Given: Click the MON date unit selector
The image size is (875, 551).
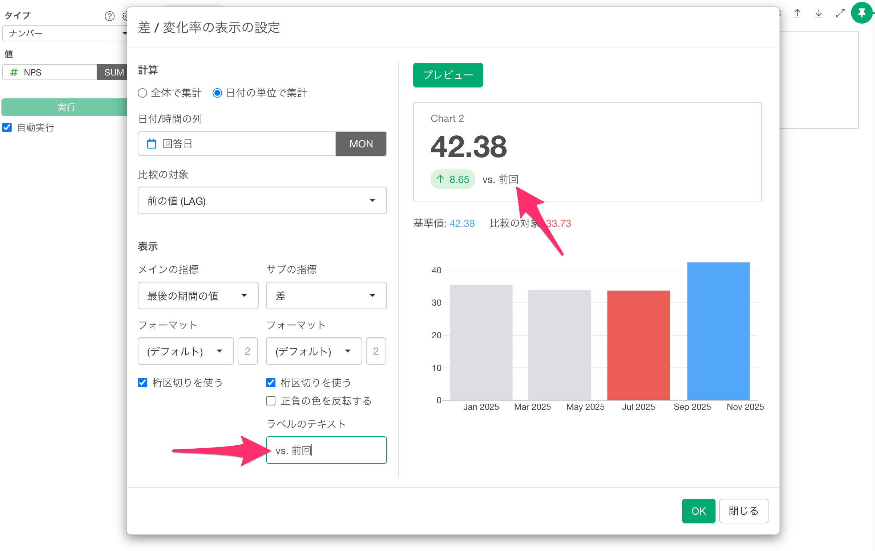Looking at the screenshot, I should tap(361, 144).
